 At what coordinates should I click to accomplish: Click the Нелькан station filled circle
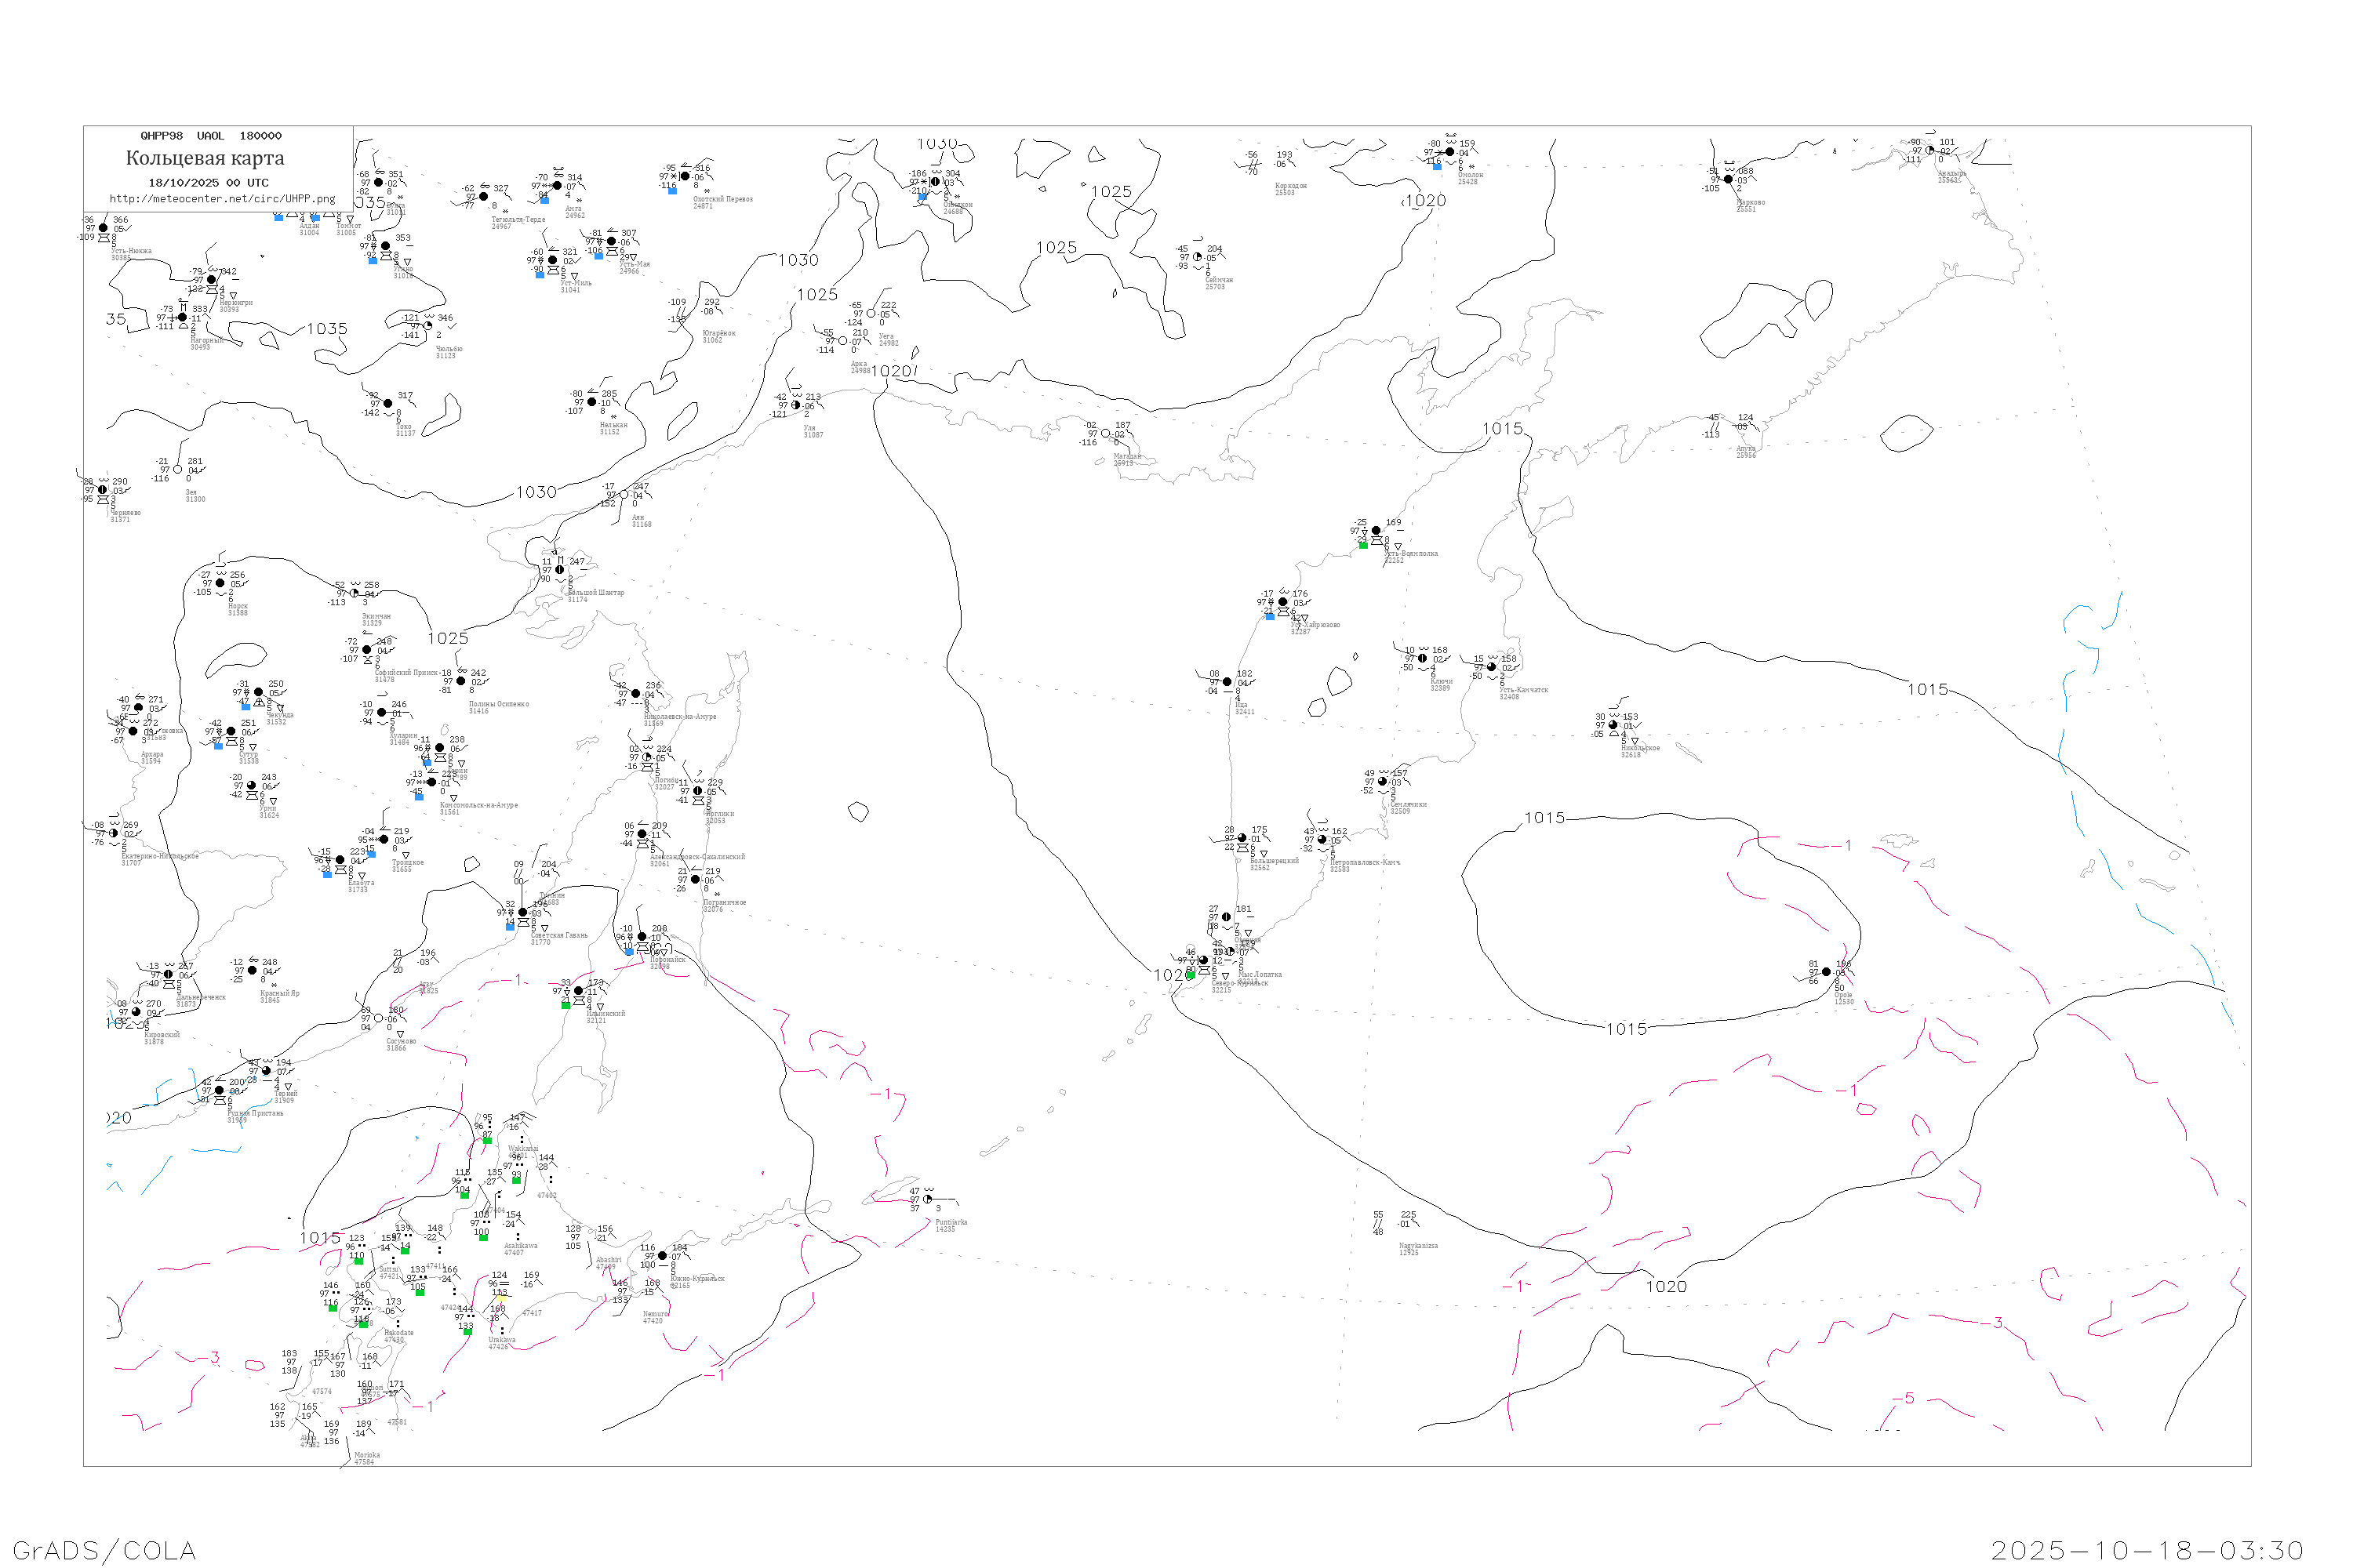click(x=592, y=402)
